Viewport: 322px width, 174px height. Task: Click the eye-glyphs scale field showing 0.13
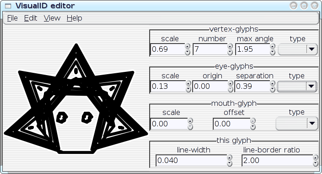click(168, 87)
